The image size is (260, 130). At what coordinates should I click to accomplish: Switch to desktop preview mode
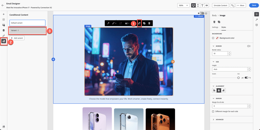[x=193, y=5]
